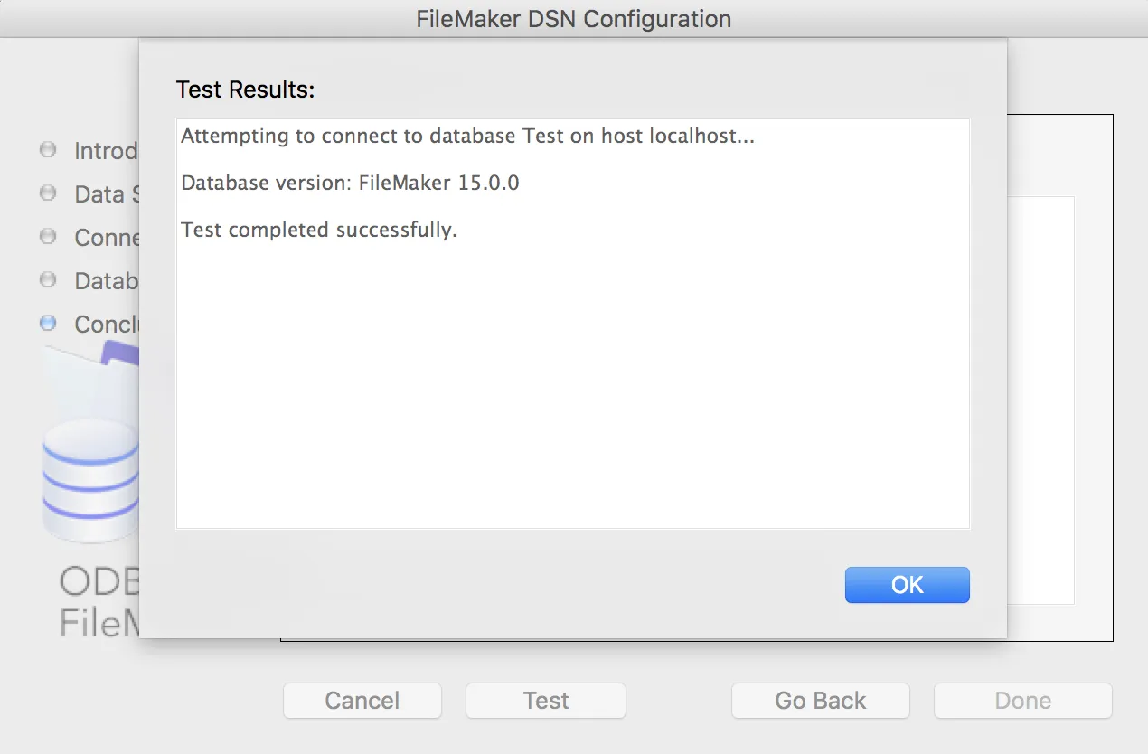Viewport: 1148px width, 754px height.
Task: Click the OK button
Action: pos(907,585)
